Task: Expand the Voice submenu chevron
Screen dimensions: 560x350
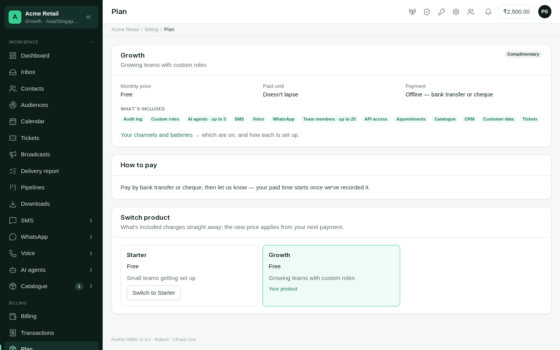Action: [91, 254]
